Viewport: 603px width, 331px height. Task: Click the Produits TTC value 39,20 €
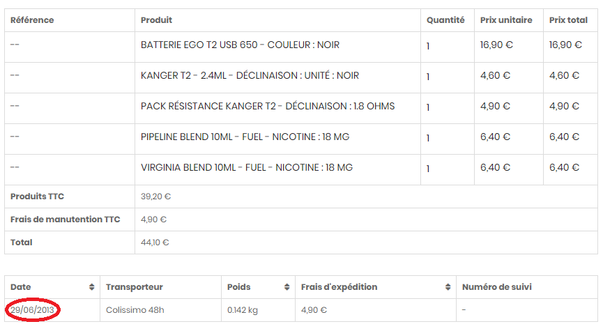click(x=155, y=197)
